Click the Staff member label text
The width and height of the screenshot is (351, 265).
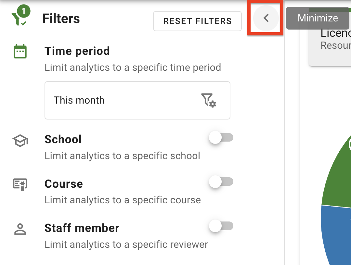(x=82, y=228)
